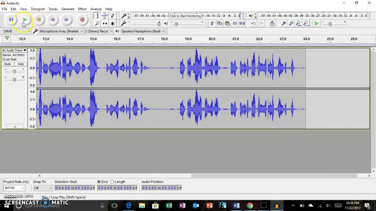Select the Draw (pencil) tool
This screenshot has width=376, height=211.
click(x=113, y=16)
